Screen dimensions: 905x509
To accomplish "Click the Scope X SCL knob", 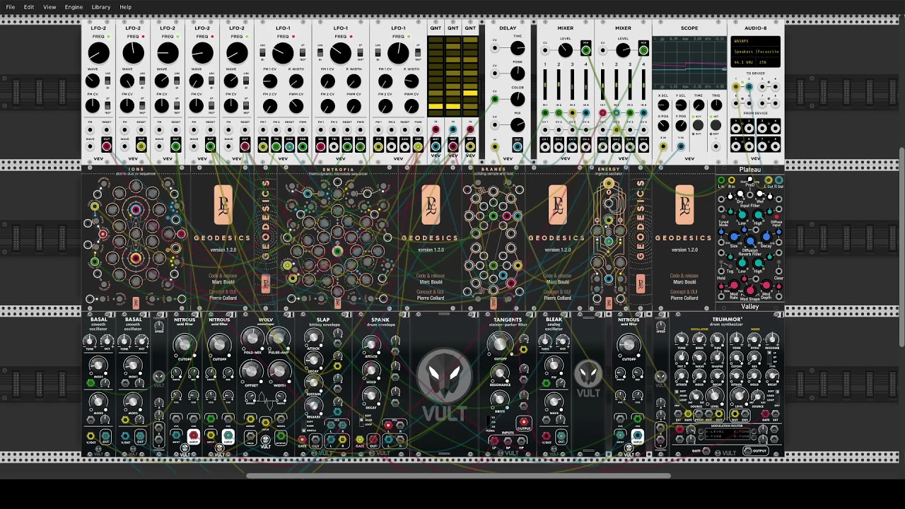I will [663, 105].
